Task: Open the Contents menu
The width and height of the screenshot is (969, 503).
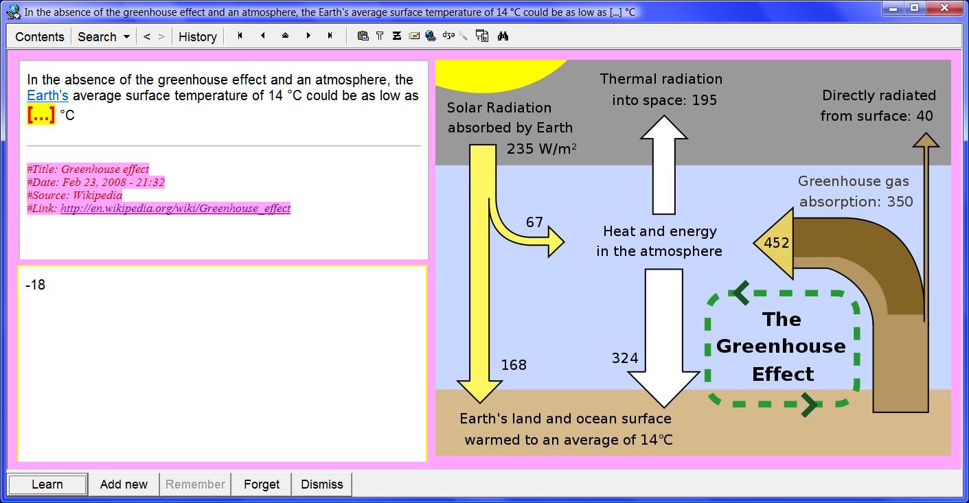Action: (39, 37)
